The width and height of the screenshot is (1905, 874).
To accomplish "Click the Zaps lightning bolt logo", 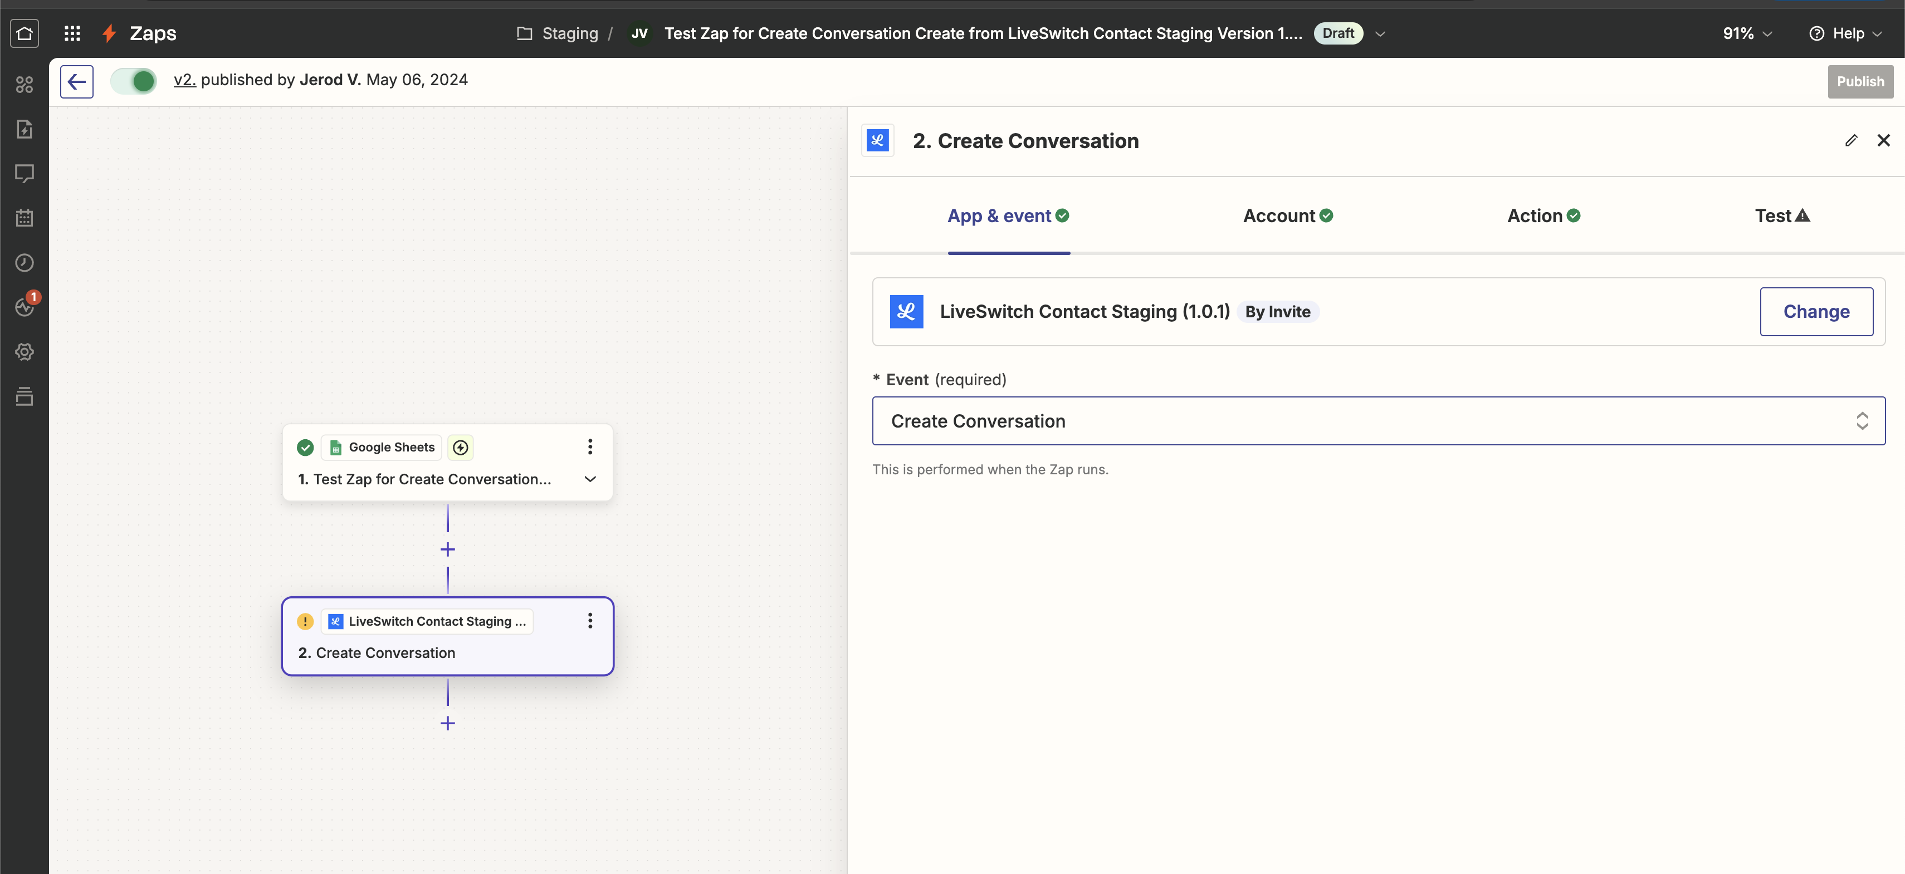I will 109,33.
